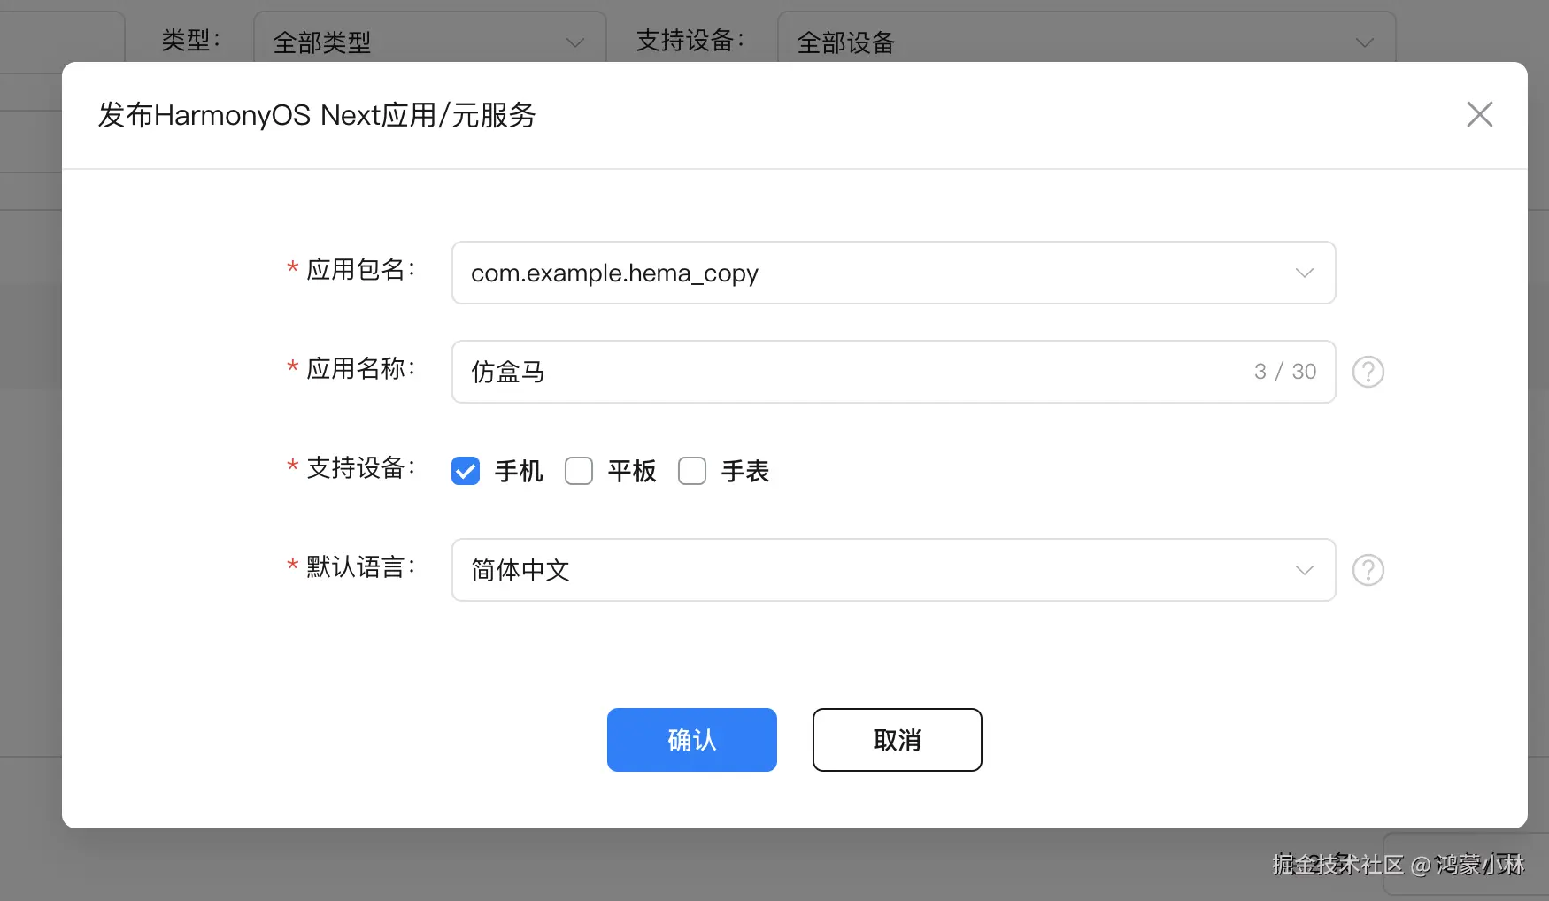Viewport: 1549px width, 901px height.
Task: Enable the 手表 device checkbox
Action: [x=691, y=471]
